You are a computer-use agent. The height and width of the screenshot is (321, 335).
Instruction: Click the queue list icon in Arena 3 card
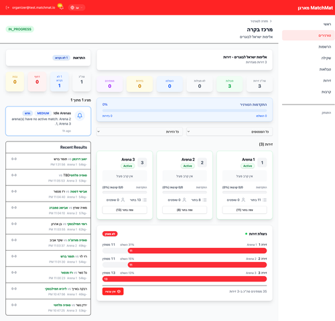pos(145,200)
